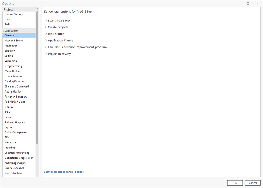
Task: Open Geodatabase Replication options
Action: (x=19, y=158)
